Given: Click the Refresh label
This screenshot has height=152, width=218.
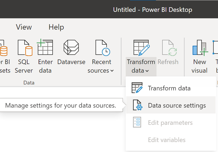Looking at the screenshot, I should (x=168, y=62).
